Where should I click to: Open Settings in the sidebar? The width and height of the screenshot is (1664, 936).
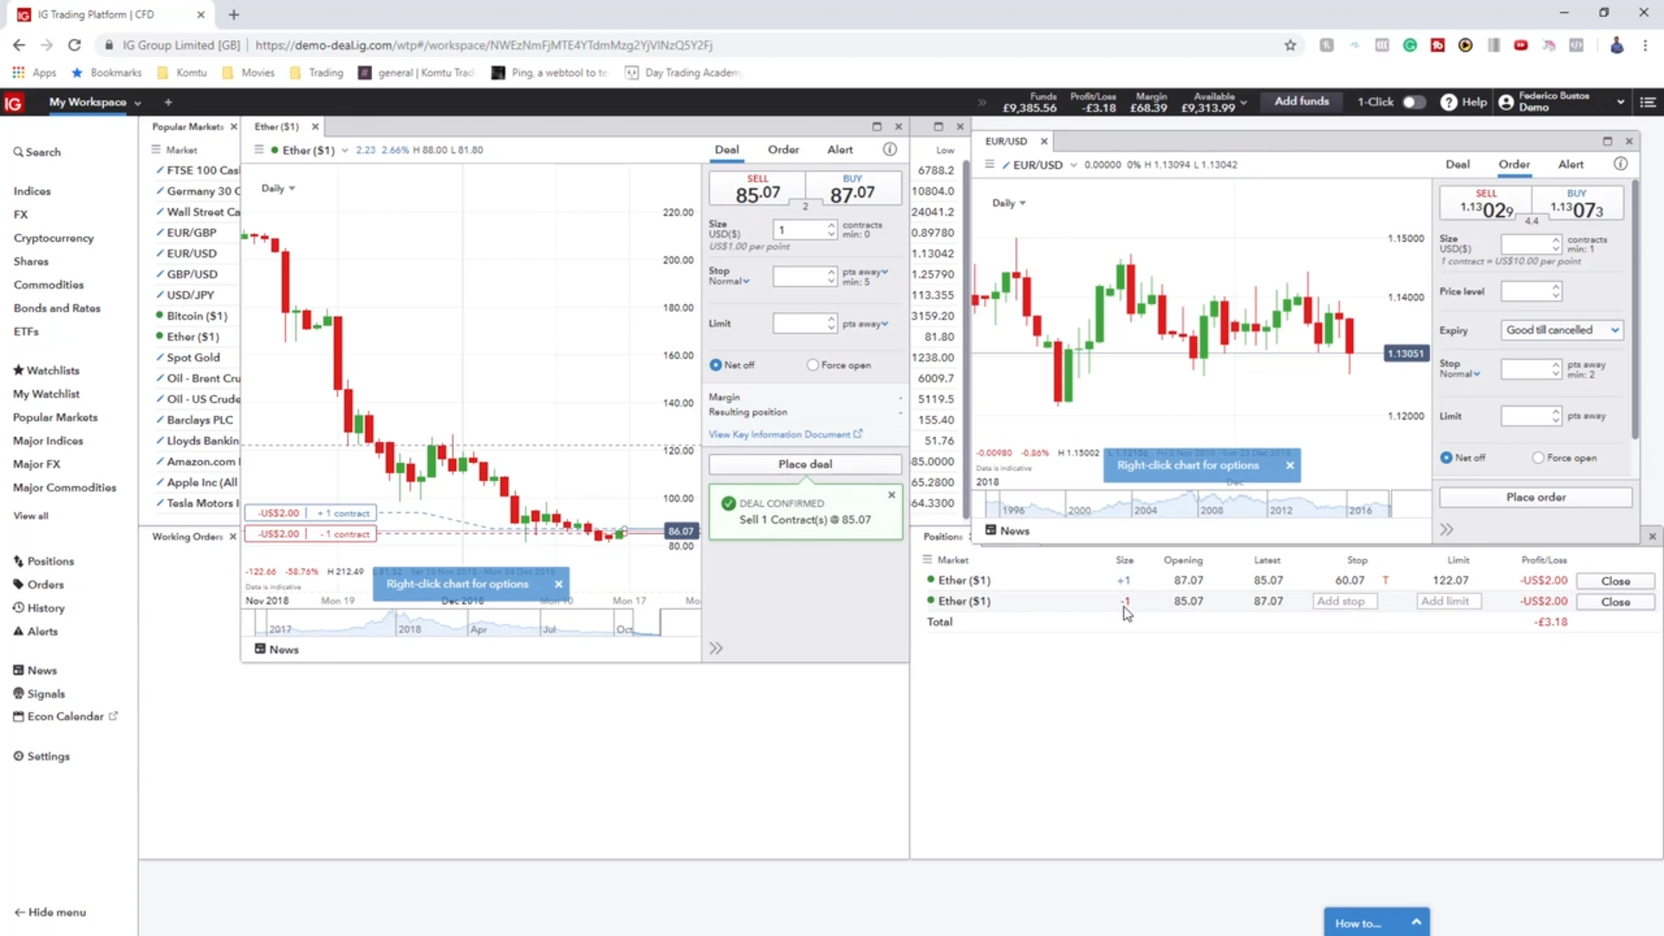tap(41, 757)
